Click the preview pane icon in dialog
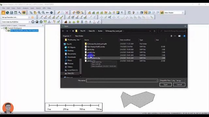This screenshot has height=117, width=209. tap(180, 36)
